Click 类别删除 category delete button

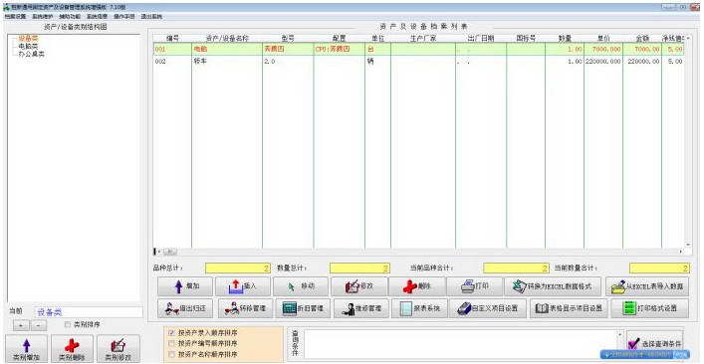tap(73, 349)
